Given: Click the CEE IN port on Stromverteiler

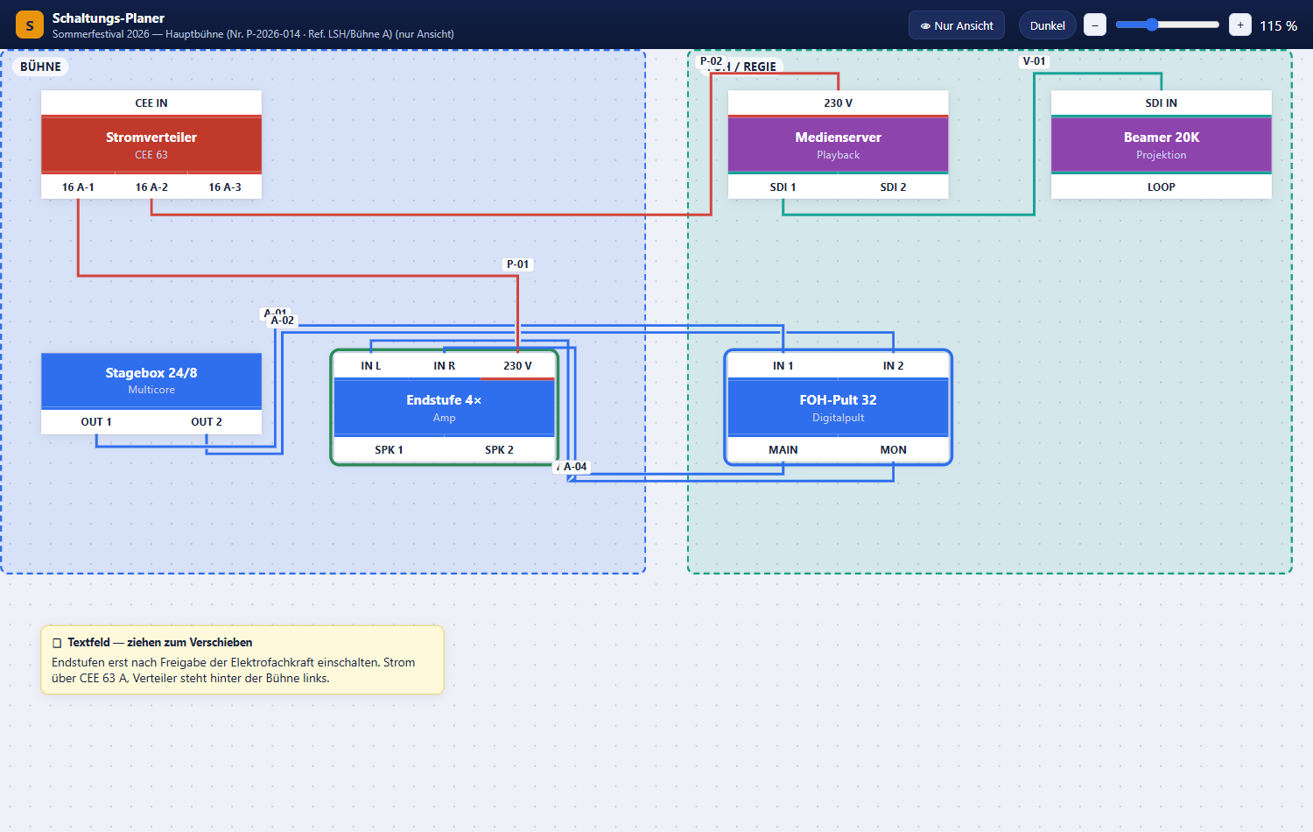Looking at the screenshot, I should (151, 102).
